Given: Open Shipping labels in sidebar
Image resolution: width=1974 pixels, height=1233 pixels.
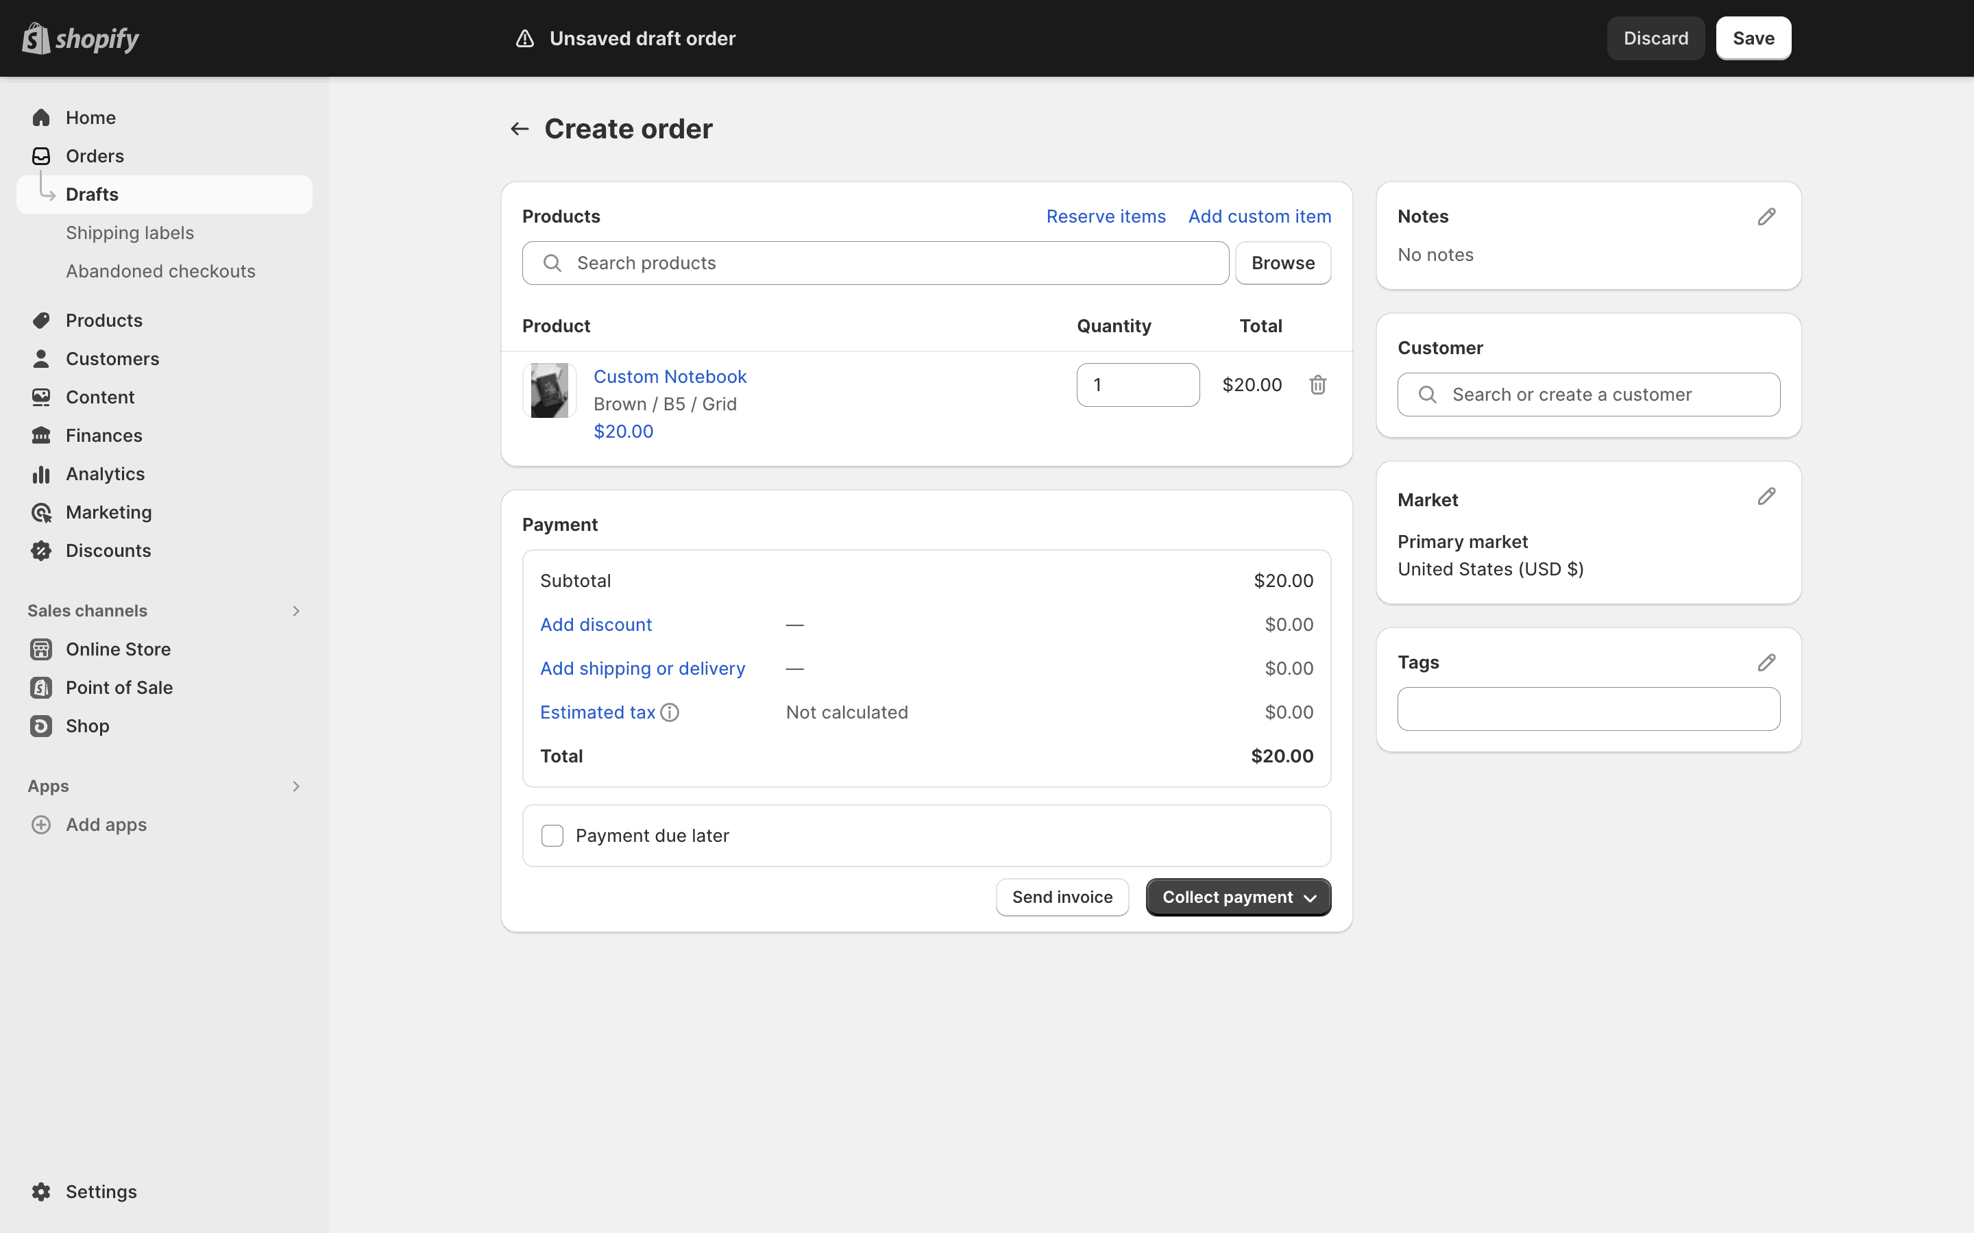Looking at the screenshot, I should tap(130, 233).
